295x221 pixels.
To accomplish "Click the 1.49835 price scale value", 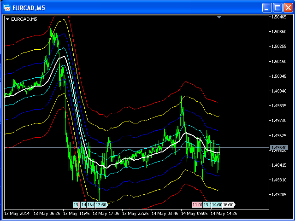I will pyautogui.click(x=278, y=106).
